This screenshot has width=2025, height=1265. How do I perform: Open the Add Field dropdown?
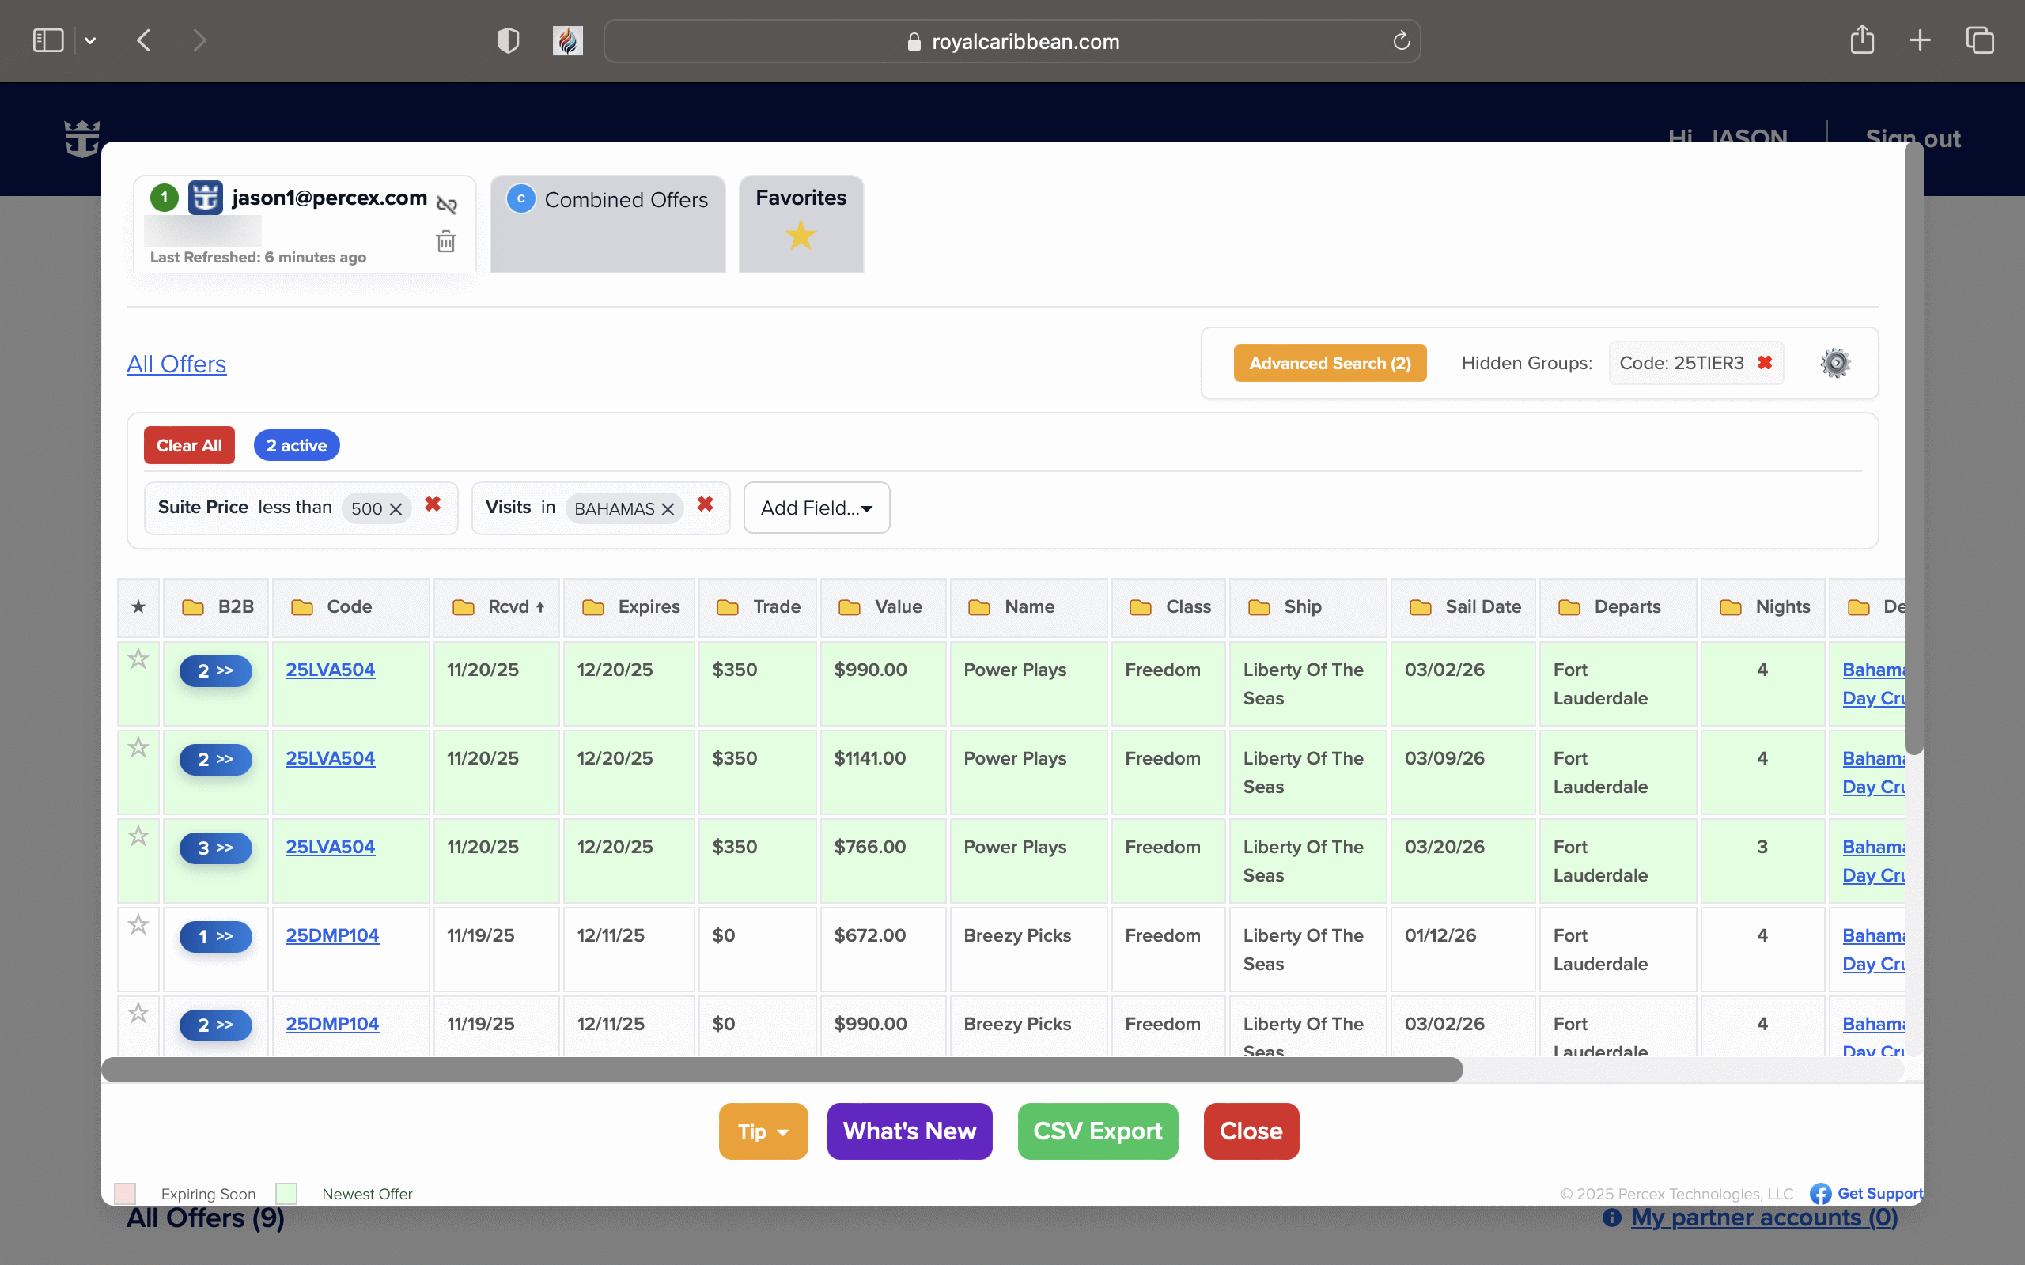coord(816,508)
